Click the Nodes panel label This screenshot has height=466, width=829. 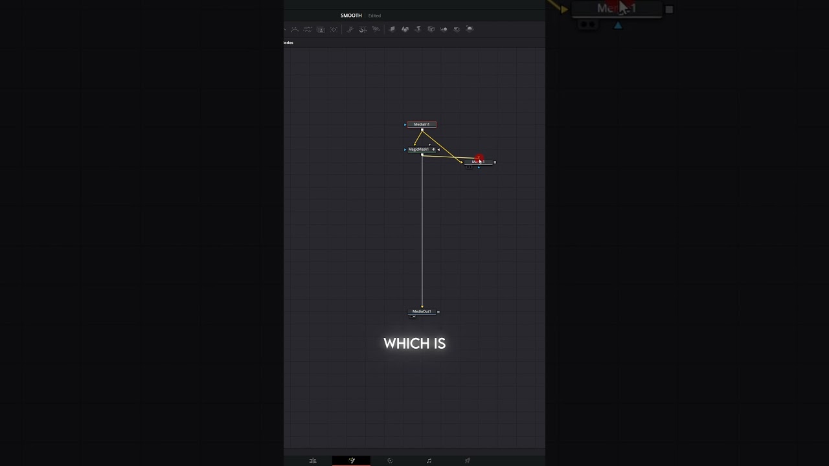click(288, 43)
